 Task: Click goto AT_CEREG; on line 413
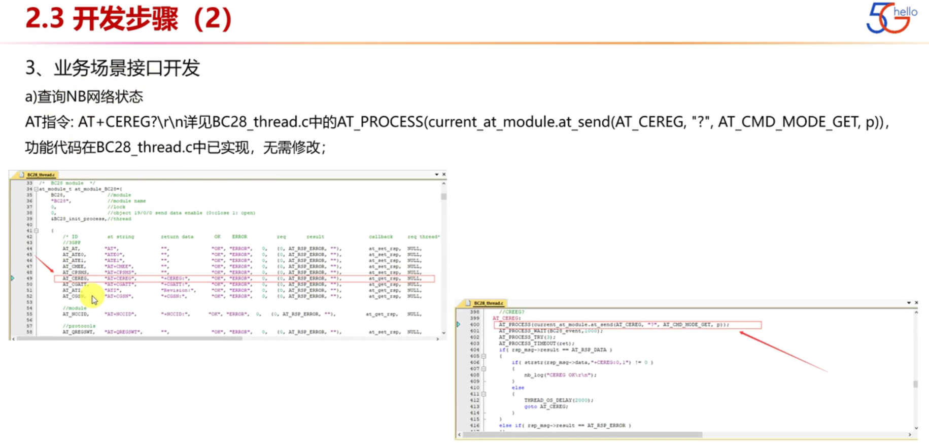(546, 406)
